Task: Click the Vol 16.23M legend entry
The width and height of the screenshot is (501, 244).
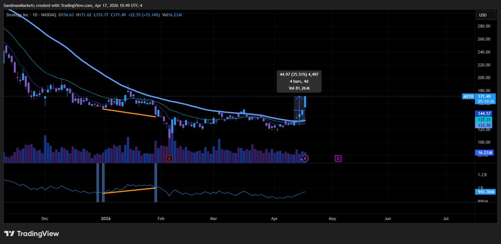Action: (x=171, y=15)
